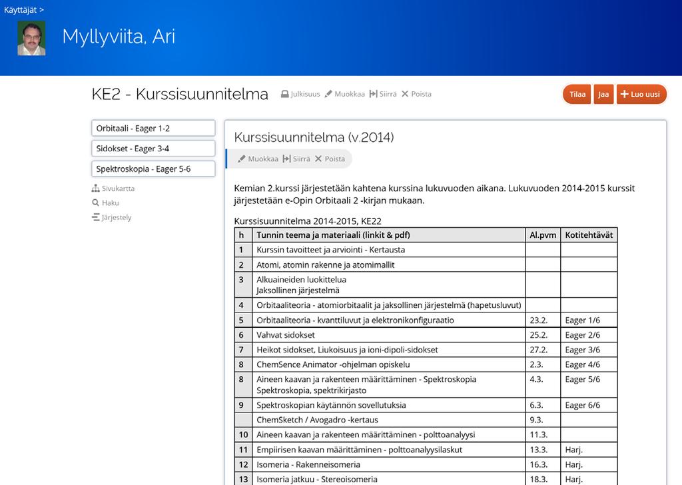Open the Sidokset - Eager 3-4 page
682x485 pixels.
(x=153, y=149)
